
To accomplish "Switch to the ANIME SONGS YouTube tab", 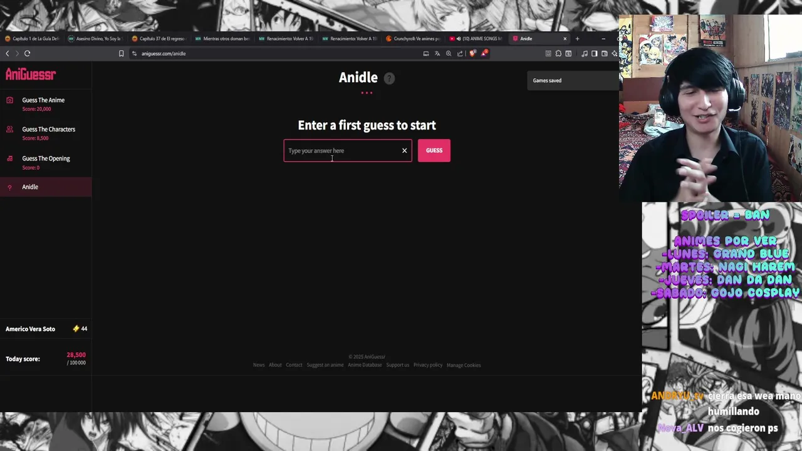I will tap(477, 38).
